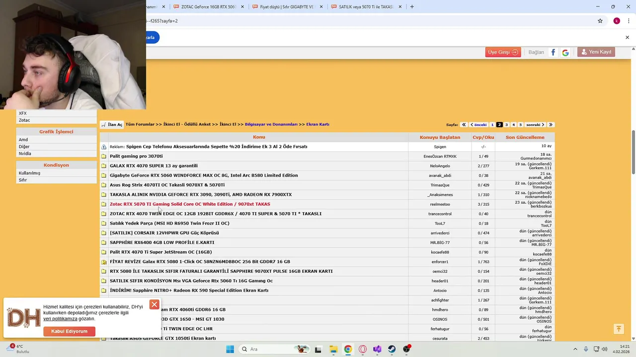Viewport: 636px width, 357px height.
Task: Open the Windows Start menu
Action: pyautogui.click(x=230, y=349)
